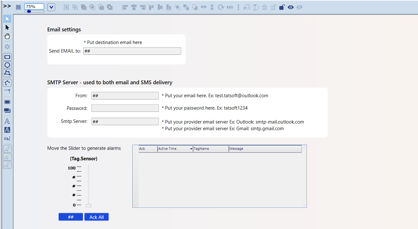Select the polyline curve tool

(7, 83)
